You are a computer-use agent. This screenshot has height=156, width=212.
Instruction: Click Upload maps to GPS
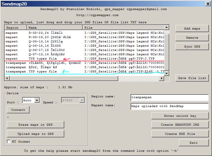35,134
